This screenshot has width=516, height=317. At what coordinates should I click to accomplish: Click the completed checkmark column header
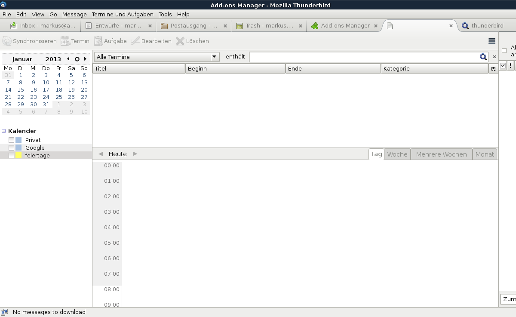(x=503, y=65)
